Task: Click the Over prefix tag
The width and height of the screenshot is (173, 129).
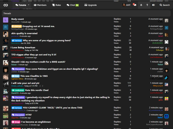Action: [15, 76]
